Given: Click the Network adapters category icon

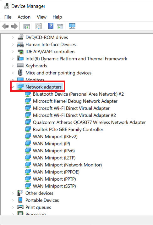Looking at the screenshot, I should click(20, 87).
